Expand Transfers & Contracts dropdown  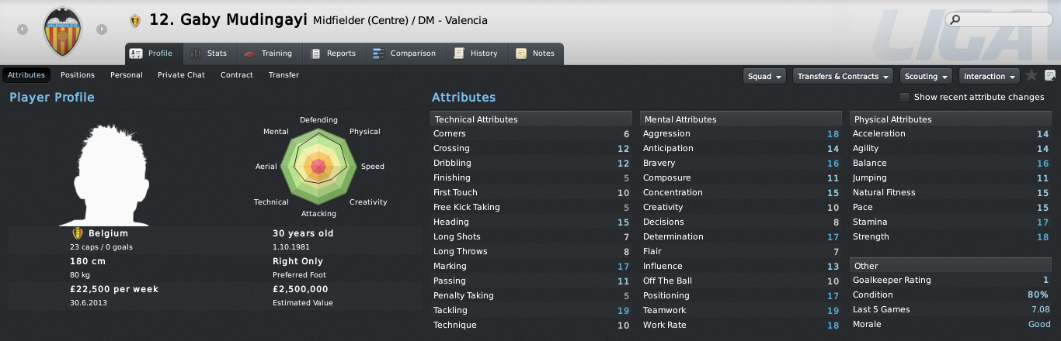pyautogui.click(x=844, y=76)
